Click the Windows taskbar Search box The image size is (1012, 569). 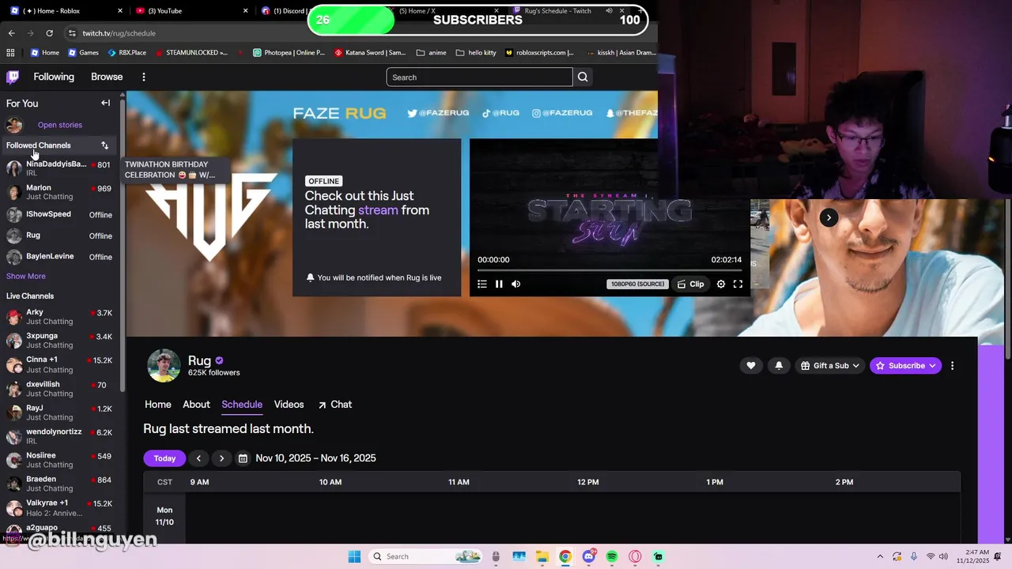(x=425, y=556)
